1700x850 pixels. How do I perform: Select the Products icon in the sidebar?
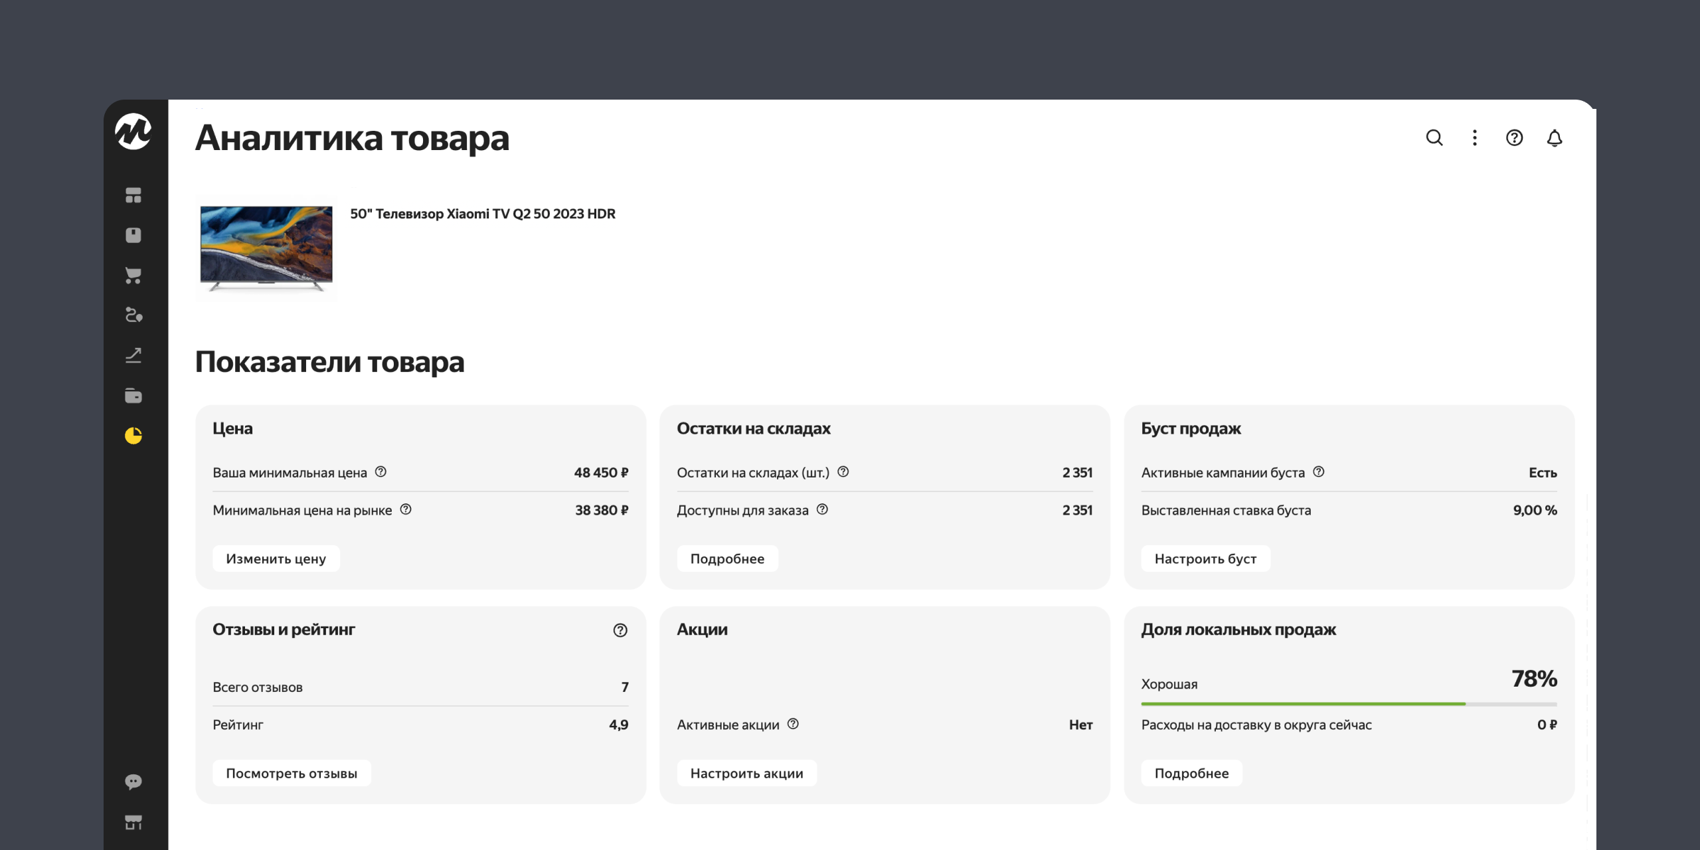click(134, 236)
